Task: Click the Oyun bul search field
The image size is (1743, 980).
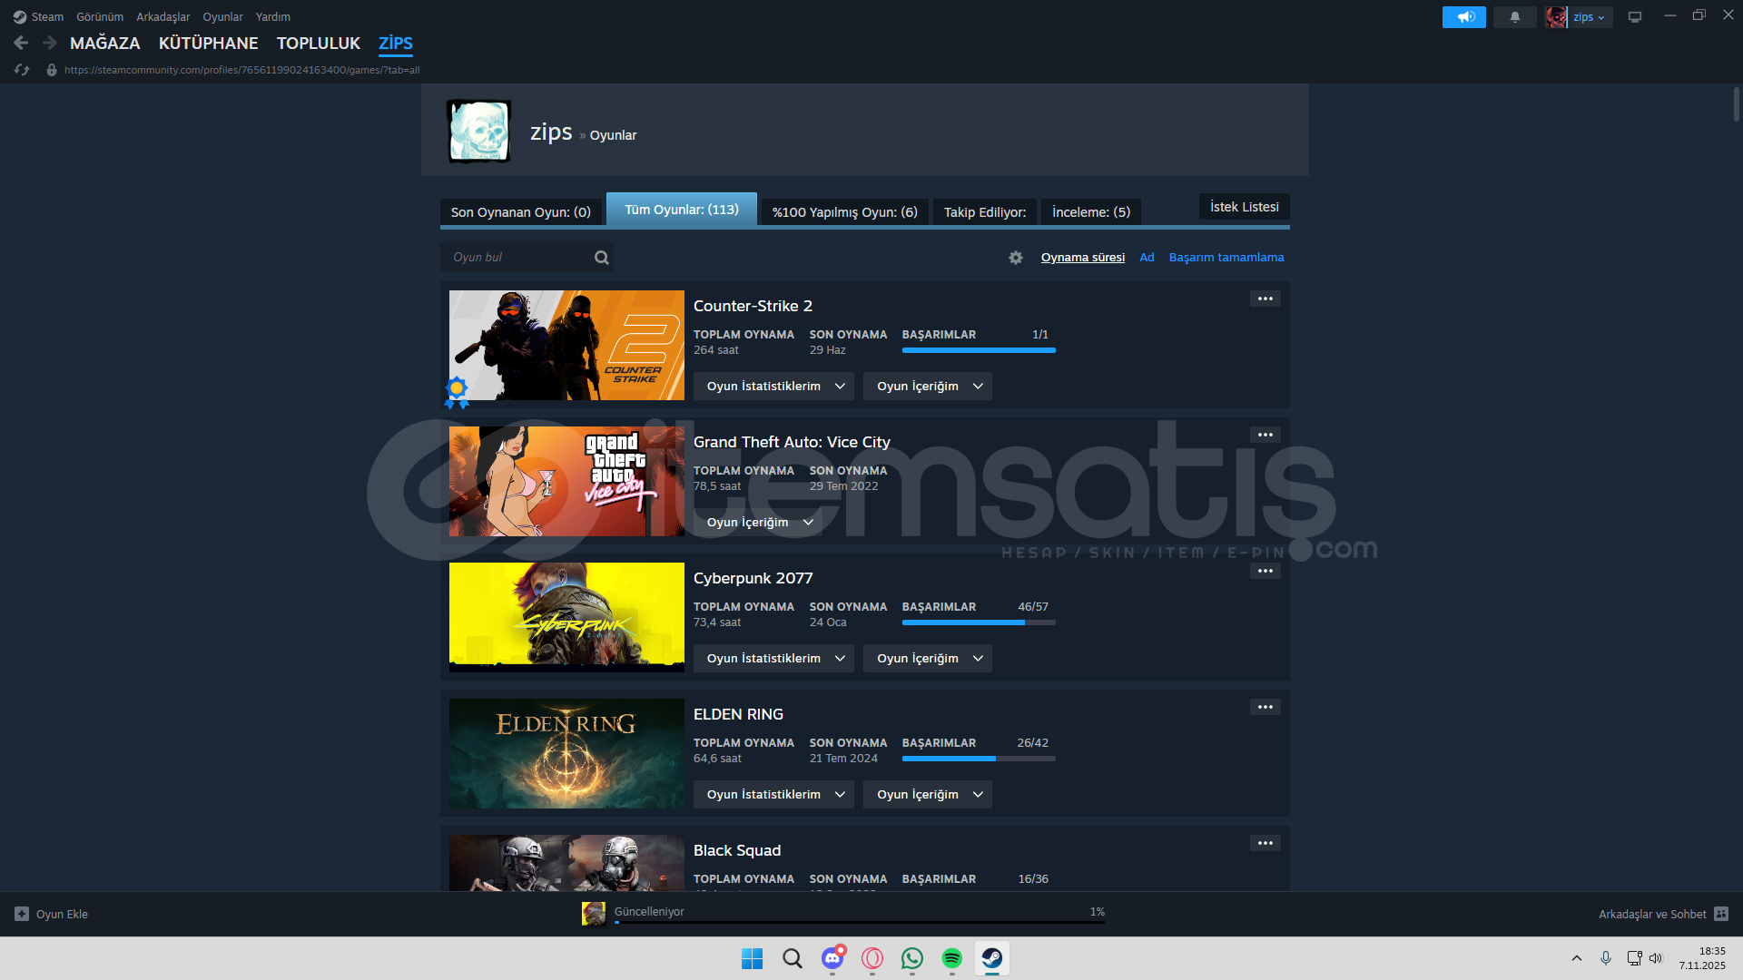Action: pos(517,258)
